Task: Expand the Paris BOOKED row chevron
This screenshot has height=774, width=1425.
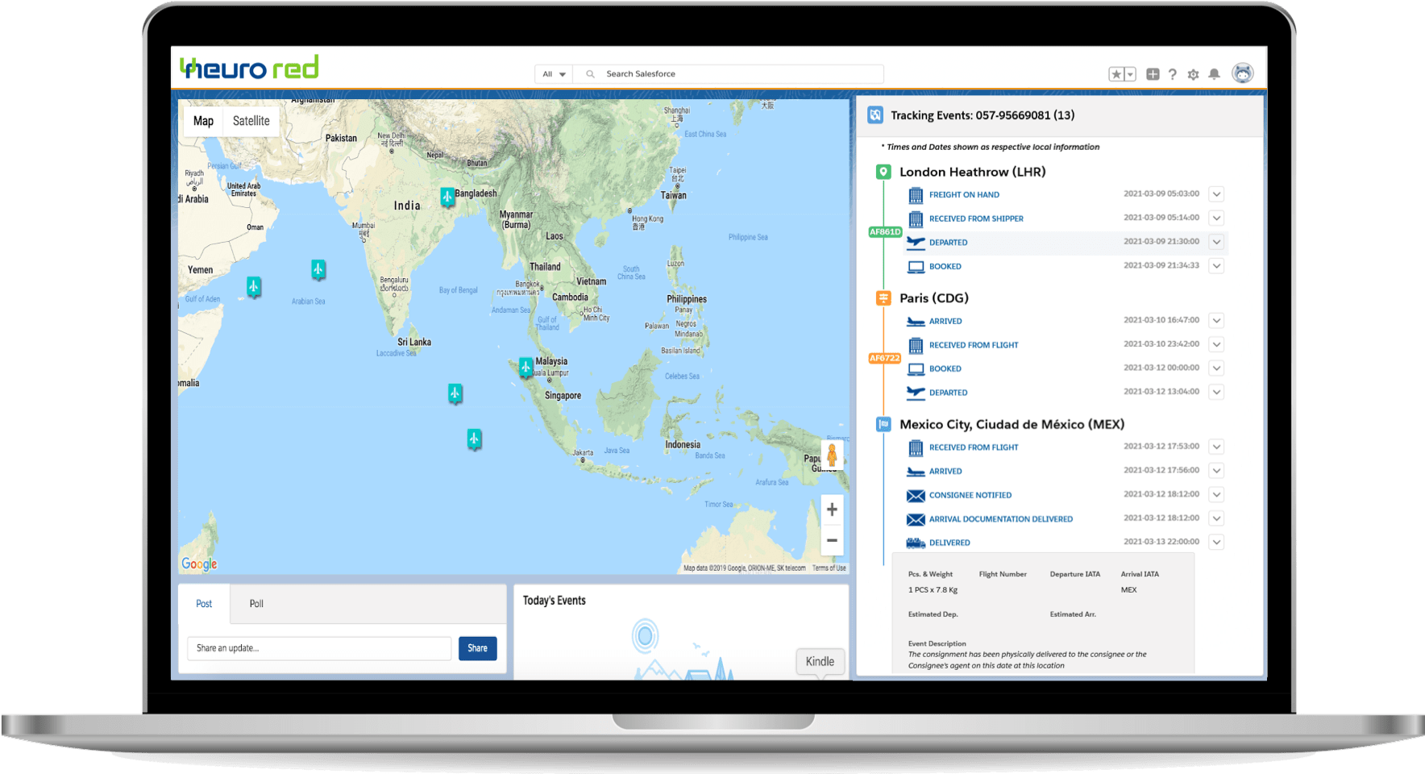Action: click(x=1217, y=368)
